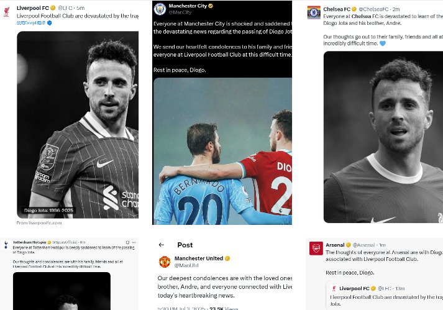Viewport: 443px width, 310px height.
Task: Open the Chelsea tweet's grayscale portrait image
Action: [x=383, y=137]
